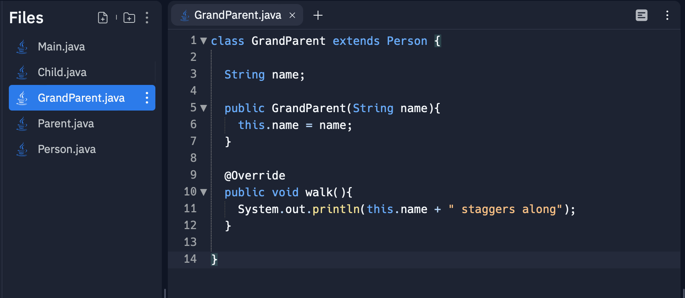The image size is (685, 298).
Task: Click the println call on line 11
Action: [x=336, y=209]
